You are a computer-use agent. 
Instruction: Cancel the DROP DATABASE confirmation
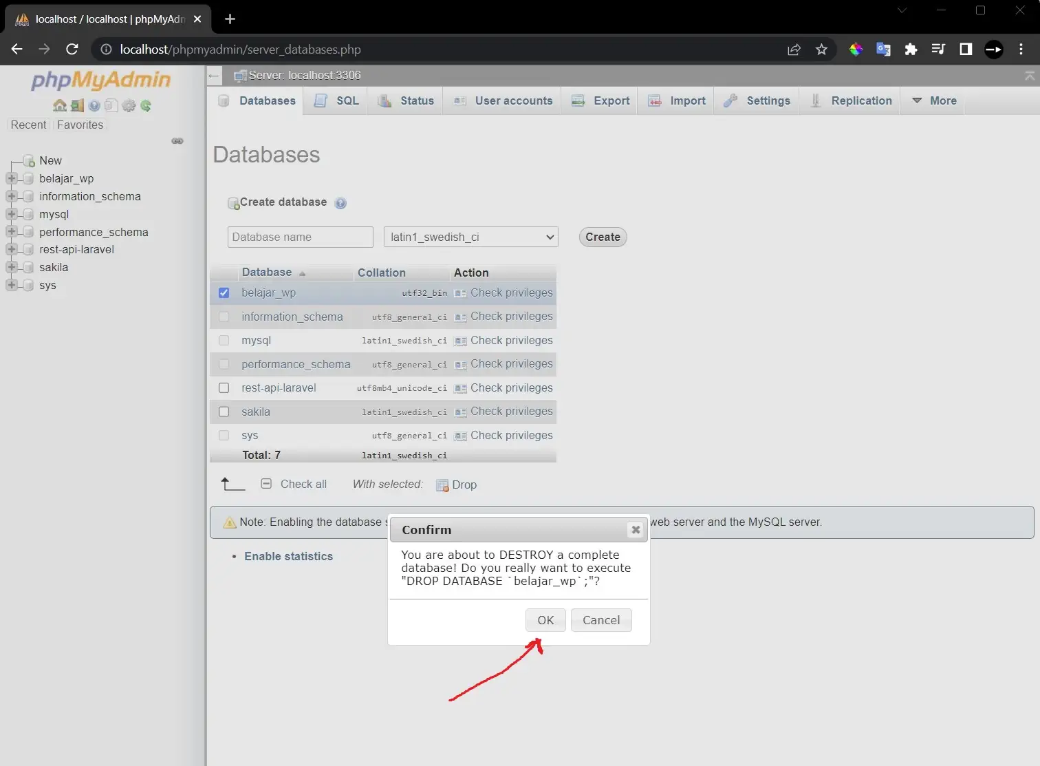pos(601,620)
